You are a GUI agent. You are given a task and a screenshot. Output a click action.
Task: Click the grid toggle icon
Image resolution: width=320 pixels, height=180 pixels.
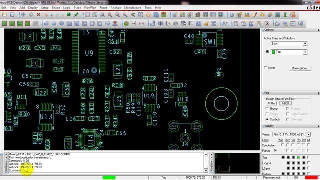[x=174, y=15]
